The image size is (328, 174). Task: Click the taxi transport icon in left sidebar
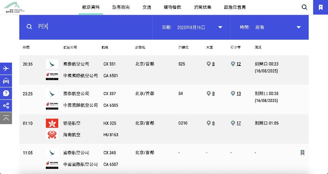[6, 81]
